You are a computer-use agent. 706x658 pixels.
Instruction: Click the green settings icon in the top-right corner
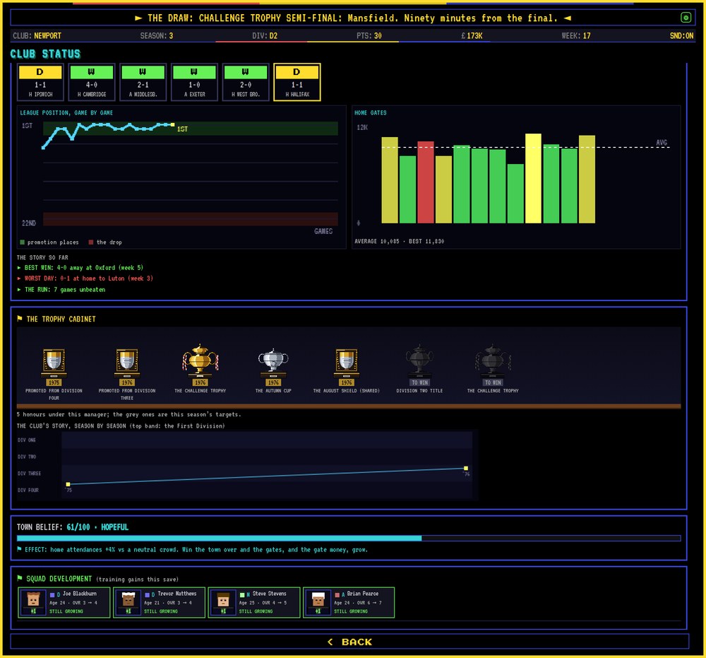[x=686, y=18]
